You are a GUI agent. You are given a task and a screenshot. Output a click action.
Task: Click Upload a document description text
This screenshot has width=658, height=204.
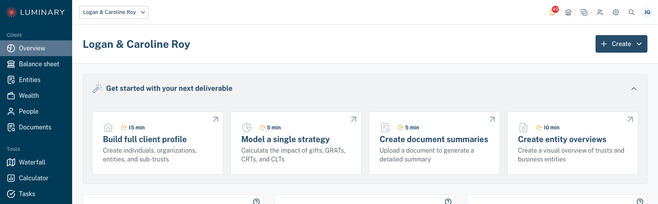tap(427, 155)
